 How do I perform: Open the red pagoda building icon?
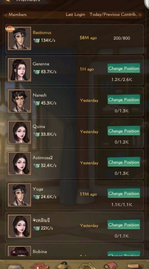[38, 266]
